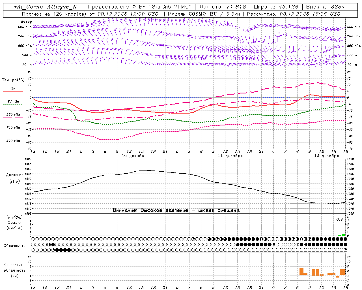Click the left '700 гПа' wind level label
Viewport: 362px width, 290px height.
click(25, 36)
